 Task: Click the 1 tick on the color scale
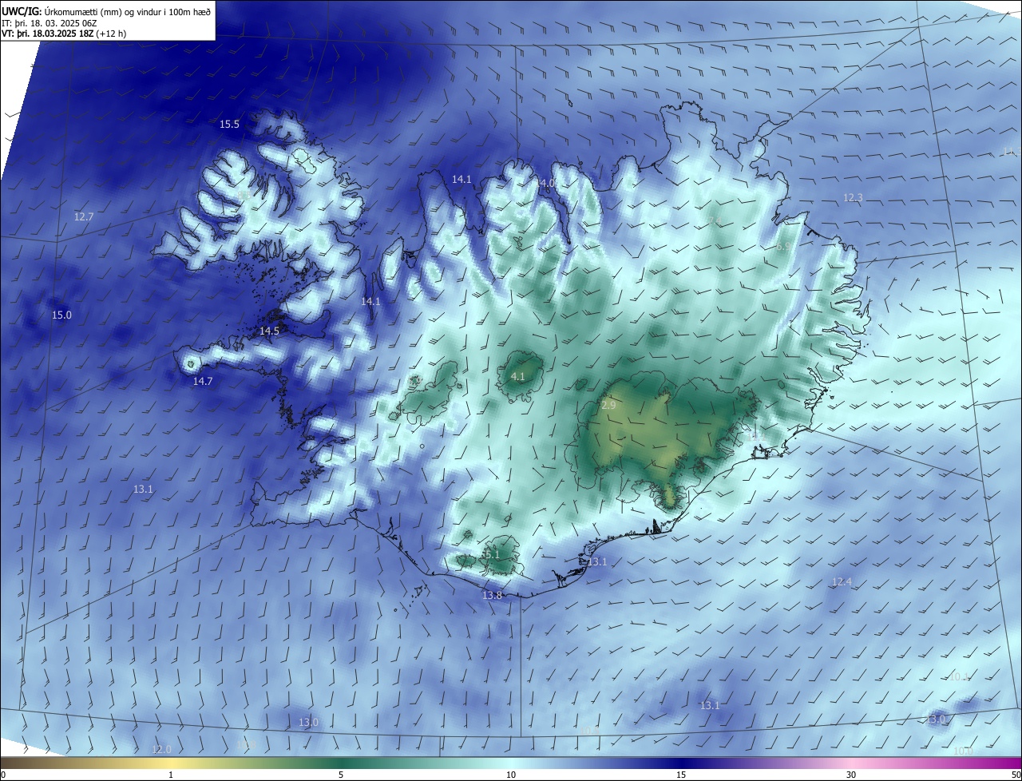(x=171, y=775)
